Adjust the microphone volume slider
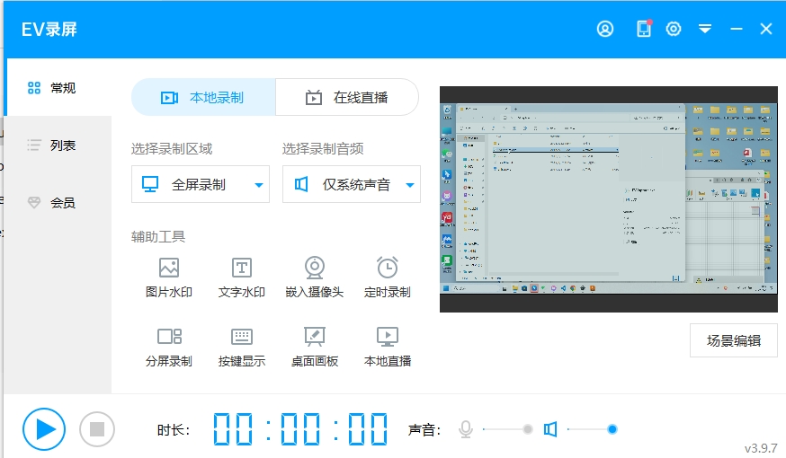Screen dimensions: 786x458 tap(507, 429)
